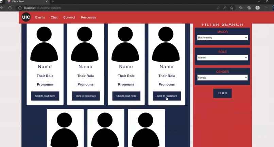This screenshot has width=274, height=147.
Task: Reload the page with the refresh icon
Action: point(10,8)
